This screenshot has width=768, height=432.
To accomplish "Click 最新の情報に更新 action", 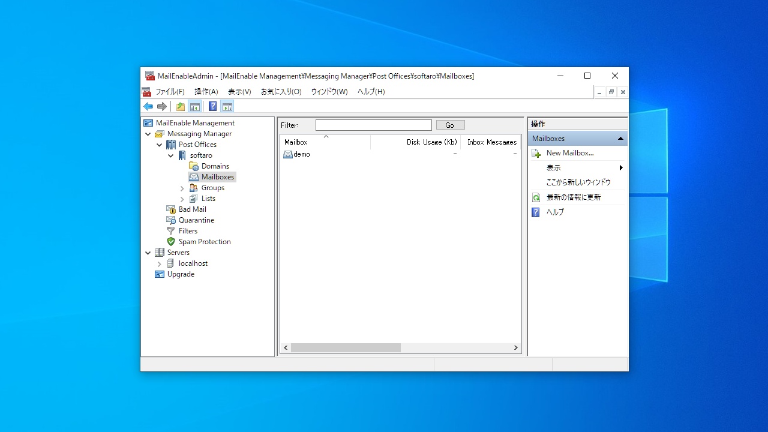I will click(574, 197).
